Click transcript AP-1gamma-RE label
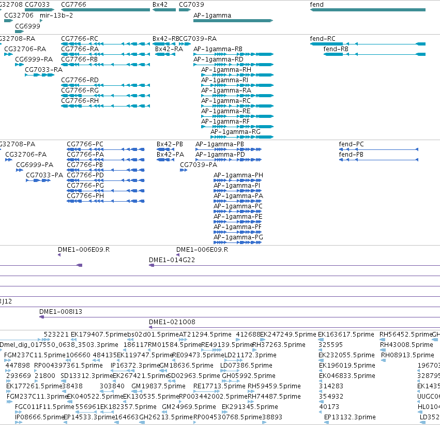 point(226,111)
